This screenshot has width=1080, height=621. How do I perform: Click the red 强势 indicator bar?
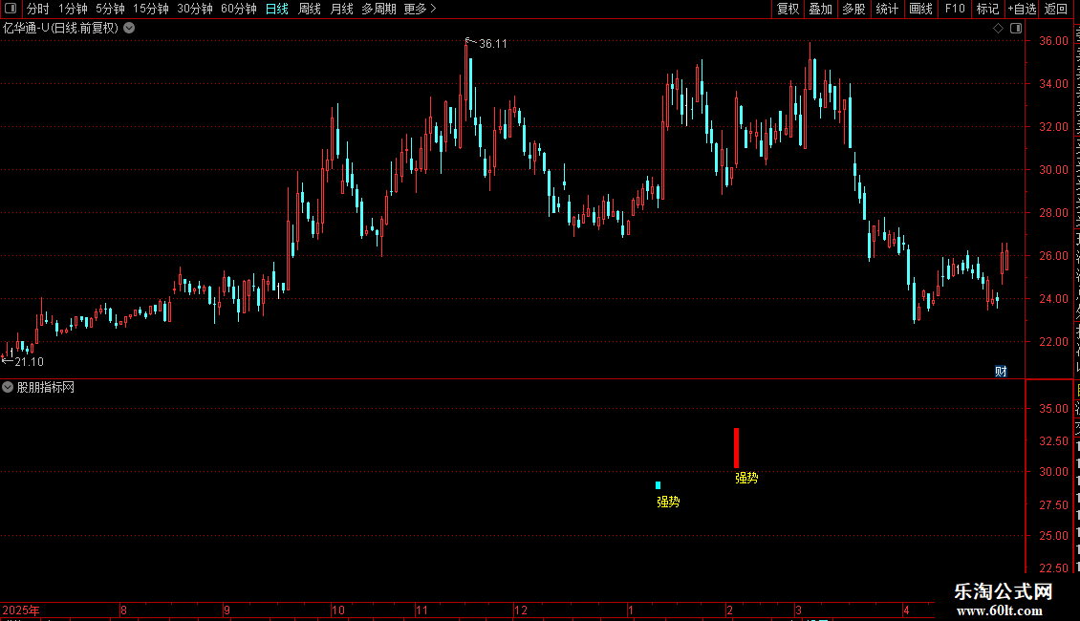point(736,448)
